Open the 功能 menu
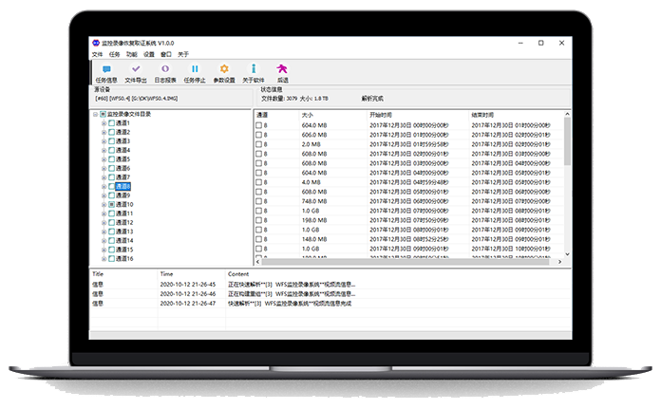Screen dimensions: 661x409 click(x=131, y=55)
